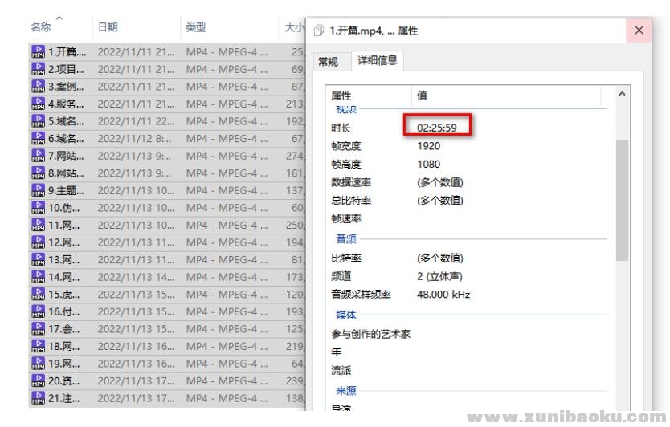Click the MP4 icon of file 1.开篇
Viewport: 670px width, 427px height.
[37, 52]
